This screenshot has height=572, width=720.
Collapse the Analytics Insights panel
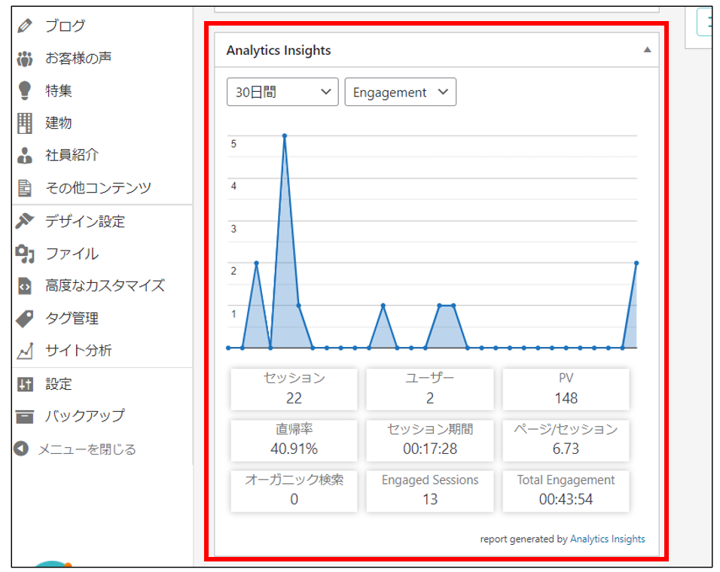pos(646,50)
